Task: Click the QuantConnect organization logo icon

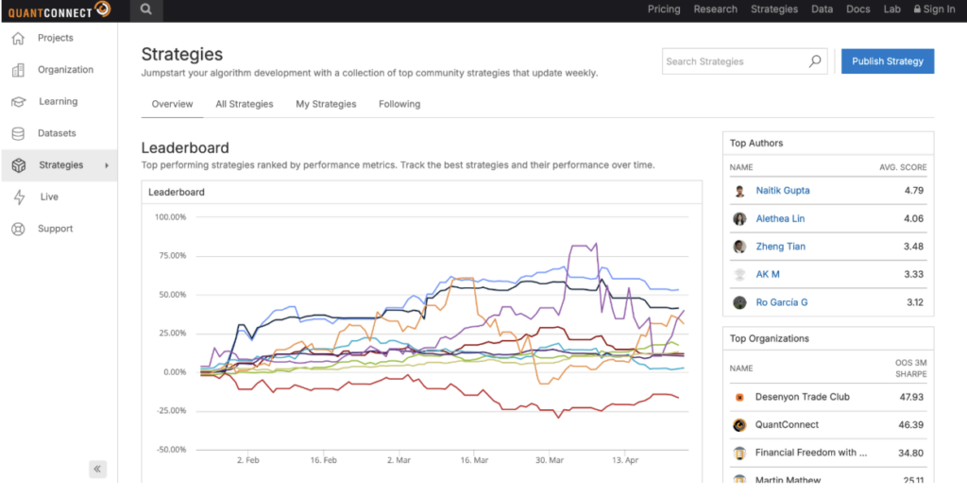Action: (x=740, y=425)
